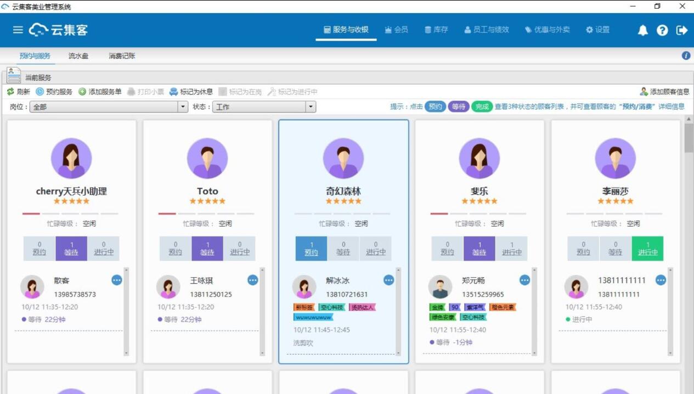Click 郑元畅's 金牌 tag
The width and height of the screenshot is (694, 394).
[438, 307]
